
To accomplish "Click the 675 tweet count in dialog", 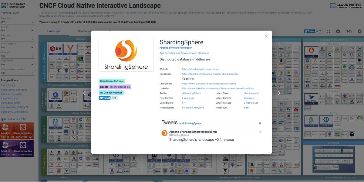I will (x=114, y=98).
